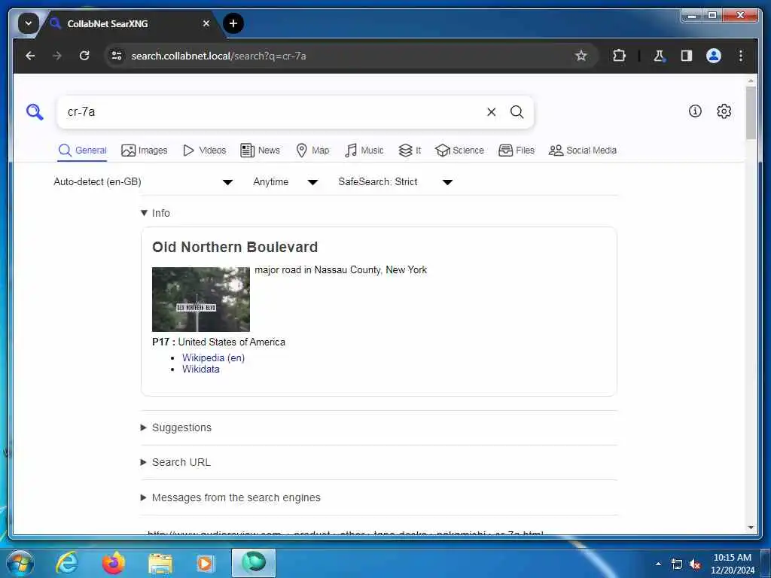The width and height of the screenshot is (771, 578).
Task: Close the CollabNet SearXNG tab
Action: click(206, 23)
